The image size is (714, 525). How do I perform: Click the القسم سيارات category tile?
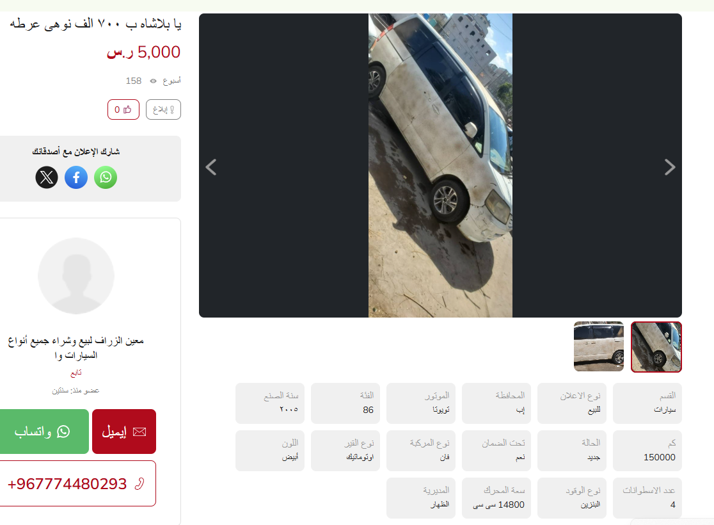click(647, 403)
